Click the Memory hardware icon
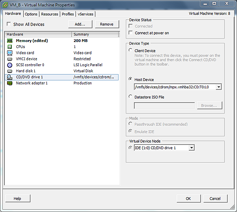Viewport: 237px width, 212px height. (10, 41)
